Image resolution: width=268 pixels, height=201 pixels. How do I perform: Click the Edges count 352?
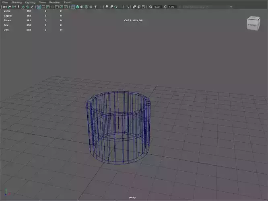(x=29, y=16)
